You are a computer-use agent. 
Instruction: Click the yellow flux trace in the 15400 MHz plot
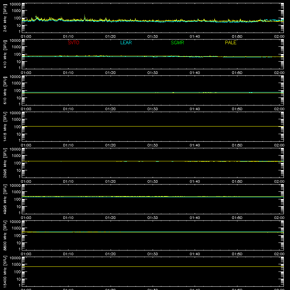[153, 266]
